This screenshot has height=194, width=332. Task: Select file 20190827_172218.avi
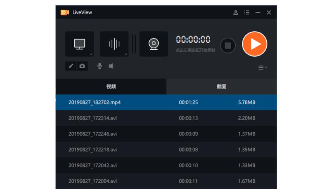(166, 150)
